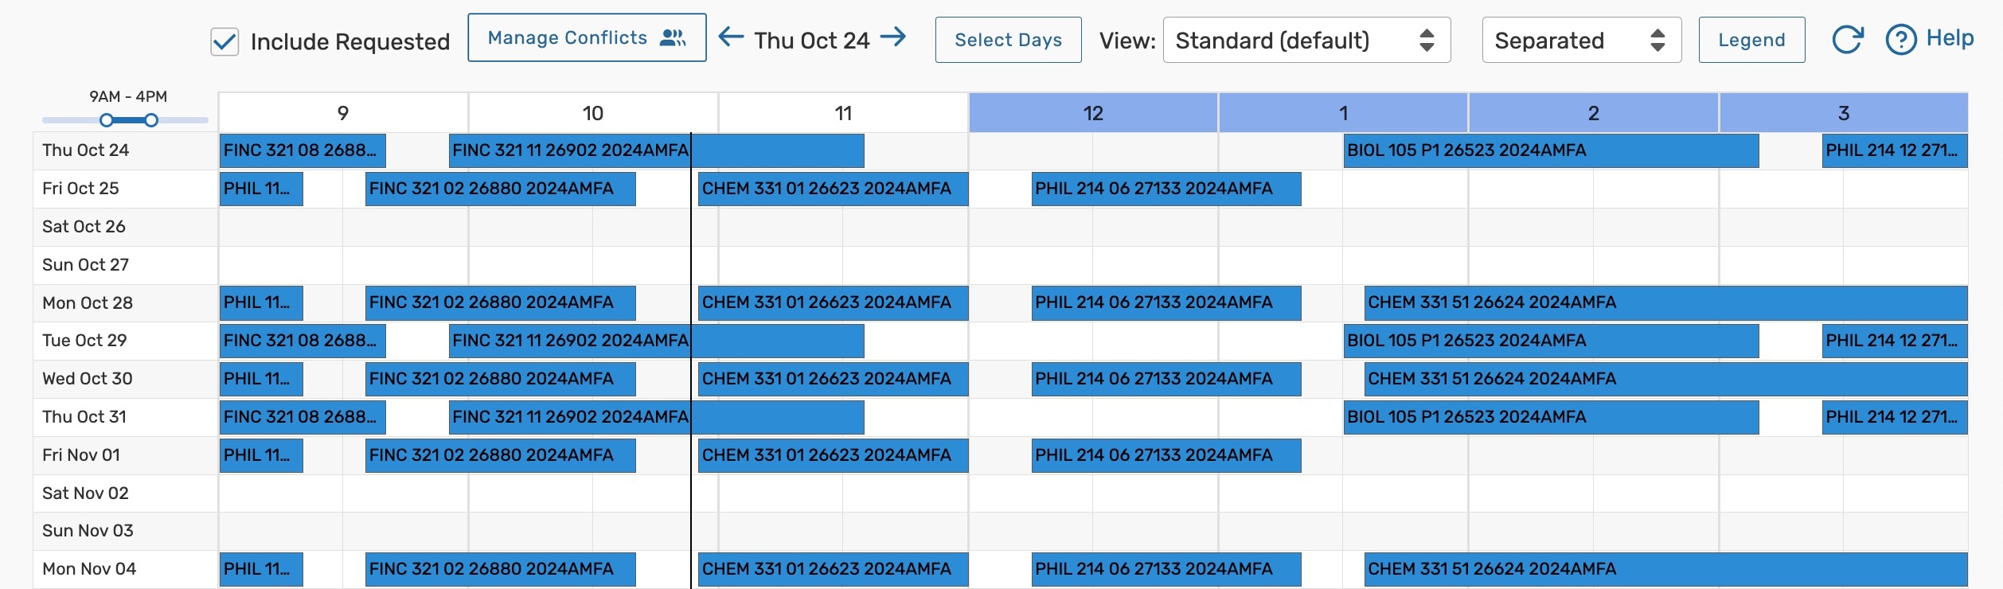Refresh the schedule view
Image resolution: width=2003 pixels, height=589 pixels.
coord(1848,37)
